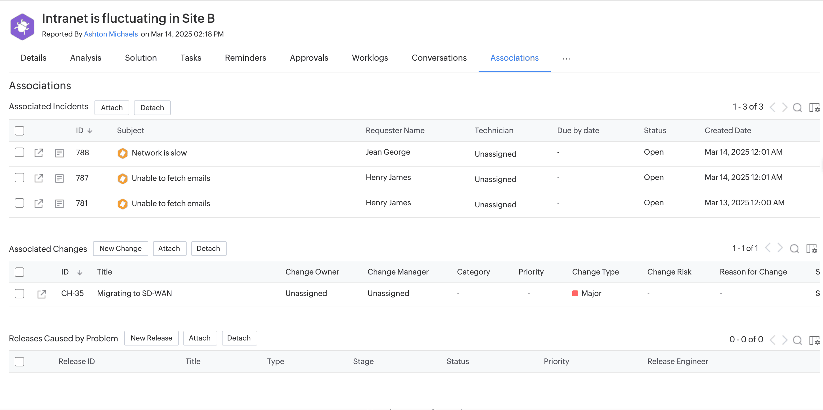Sort incidents by the ID arrow
823x410 pixels.
90,131
